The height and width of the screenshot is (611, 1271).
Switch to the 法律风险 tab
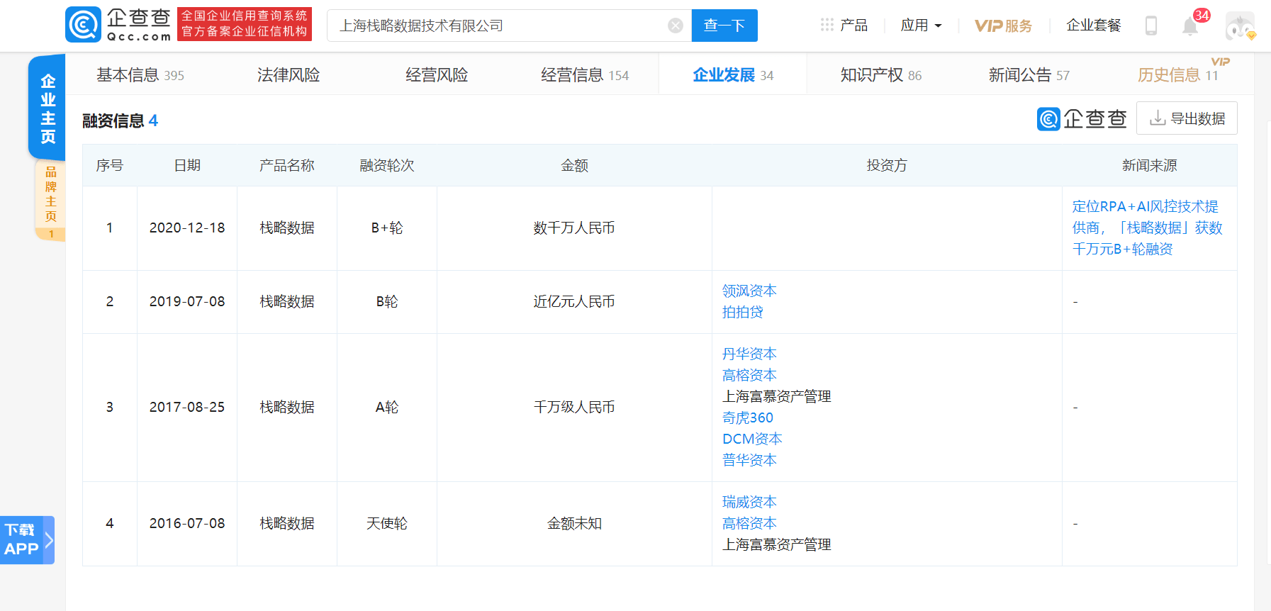289,74
